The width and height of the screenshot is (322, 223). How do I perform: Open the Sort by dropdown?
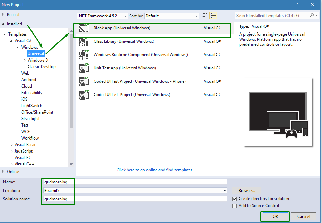coord(172,16)
